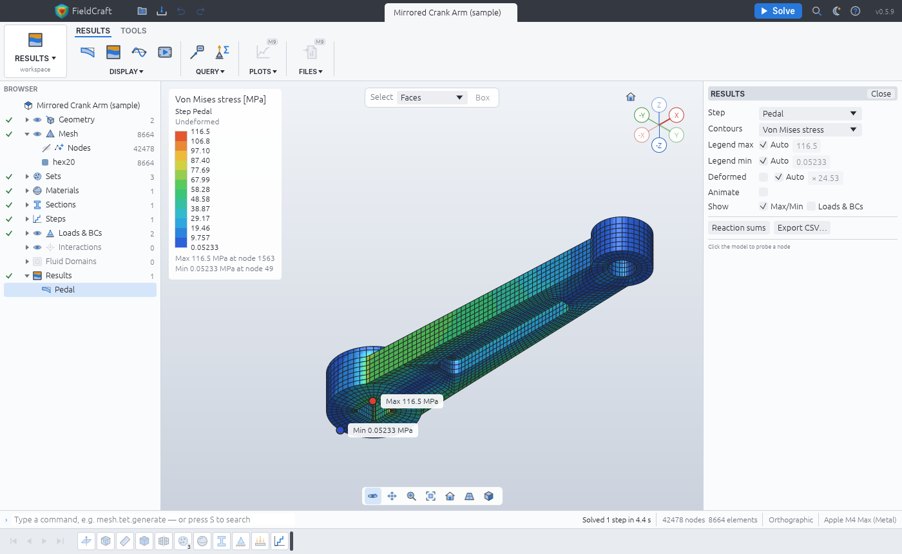This screenshot has width=902, height=554.
Task: Click the Solve button
Action: (x=778, y=11)
